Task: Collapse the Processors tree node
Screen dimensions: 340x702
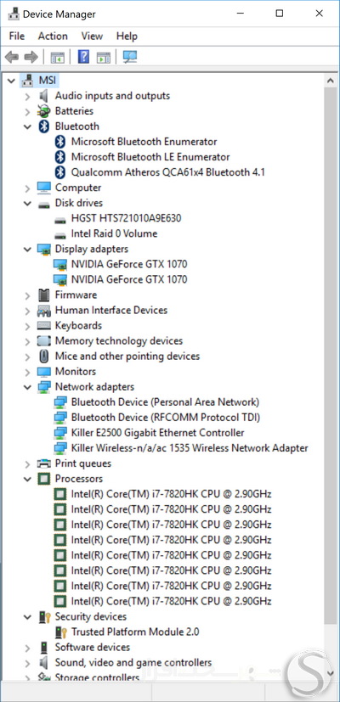Action: click(27, 479)
